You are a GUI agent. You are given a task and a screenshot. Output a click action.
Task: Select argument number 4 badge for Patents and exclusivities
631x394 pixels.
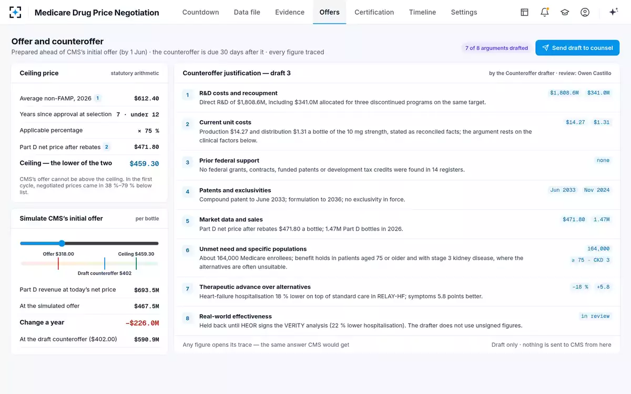pyautogui.click(x=187, y=192)
